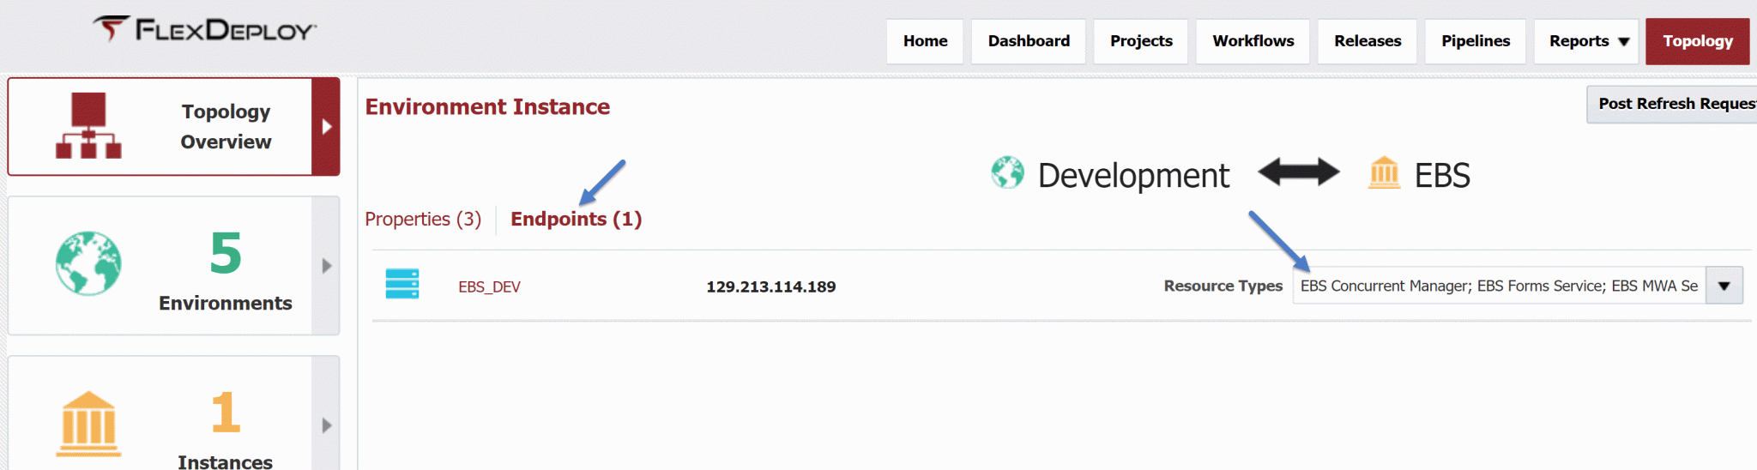Screen dimensions: 1757x470
Task: Expand the Instances panel arrow
Action: [326, 425]
